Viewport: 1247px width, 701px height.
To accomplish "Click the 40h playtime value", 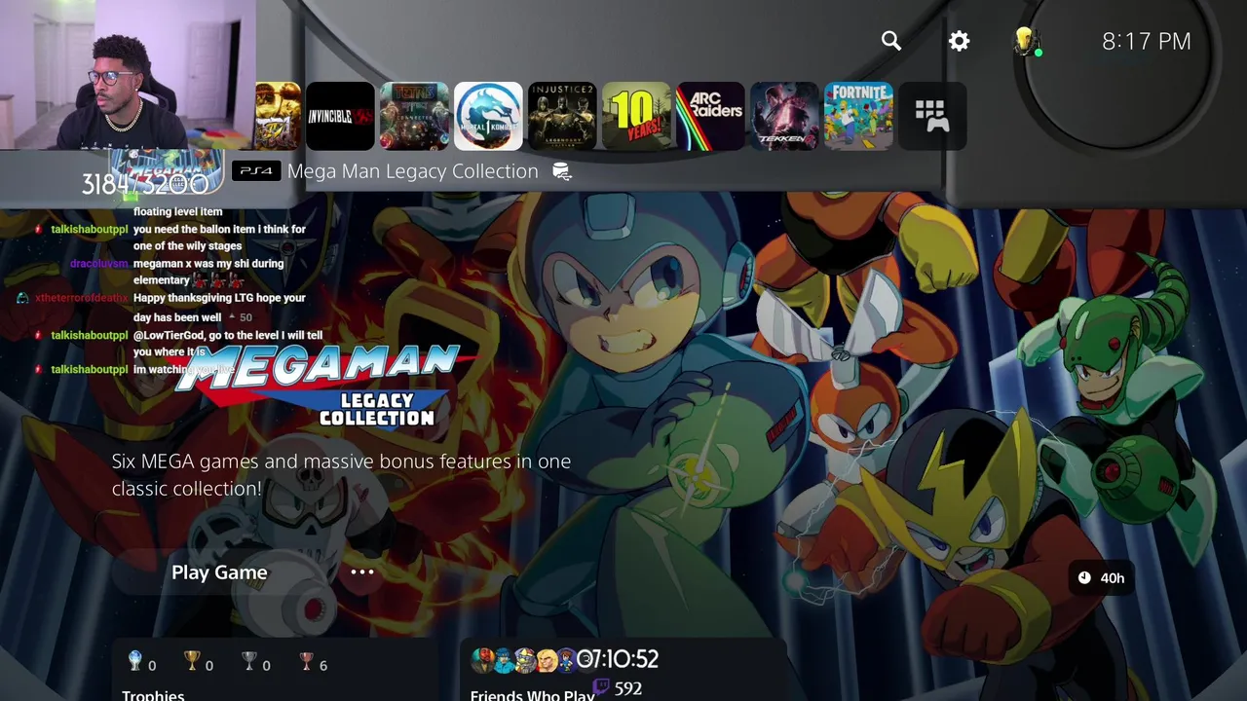I will coord(1113,578).
